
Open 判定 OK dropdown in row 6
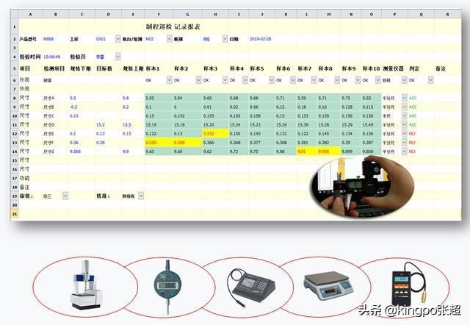pos(431,80)
